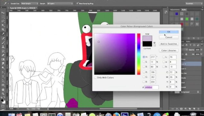Select the lowercase a radio button
Screen dimensions: 204x116
pyautogui.click(x=164, y=62)
